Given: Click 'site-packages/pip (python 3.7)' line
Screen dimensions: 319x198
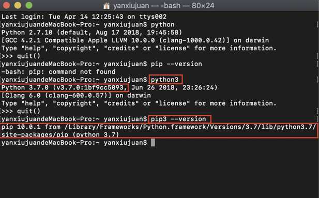Looking at the screenshot, I should [60, 134].
